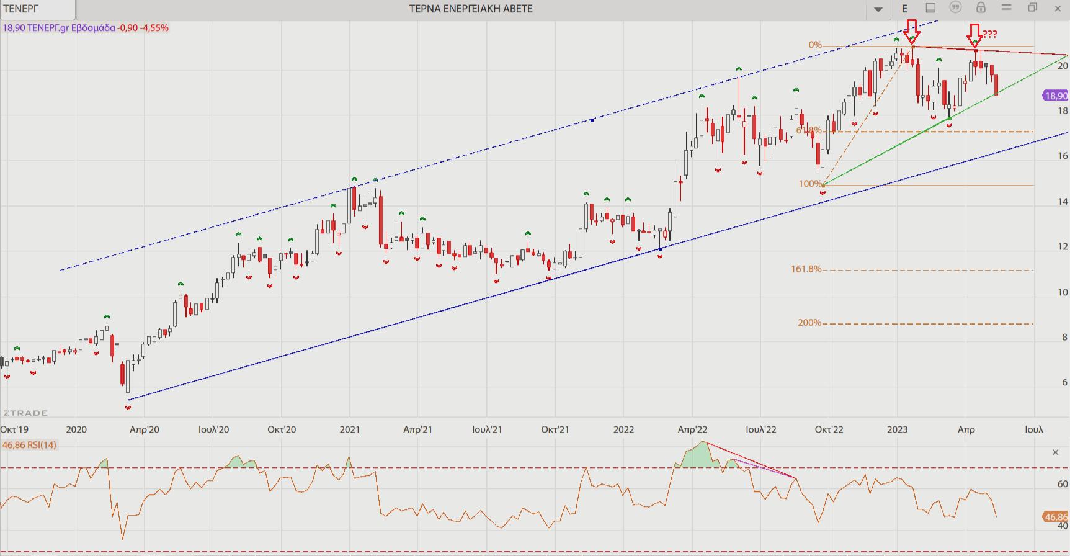Click the 'Οκτ'20' time axis label
The image size is (1070, 556).
[x=282, y=429]
